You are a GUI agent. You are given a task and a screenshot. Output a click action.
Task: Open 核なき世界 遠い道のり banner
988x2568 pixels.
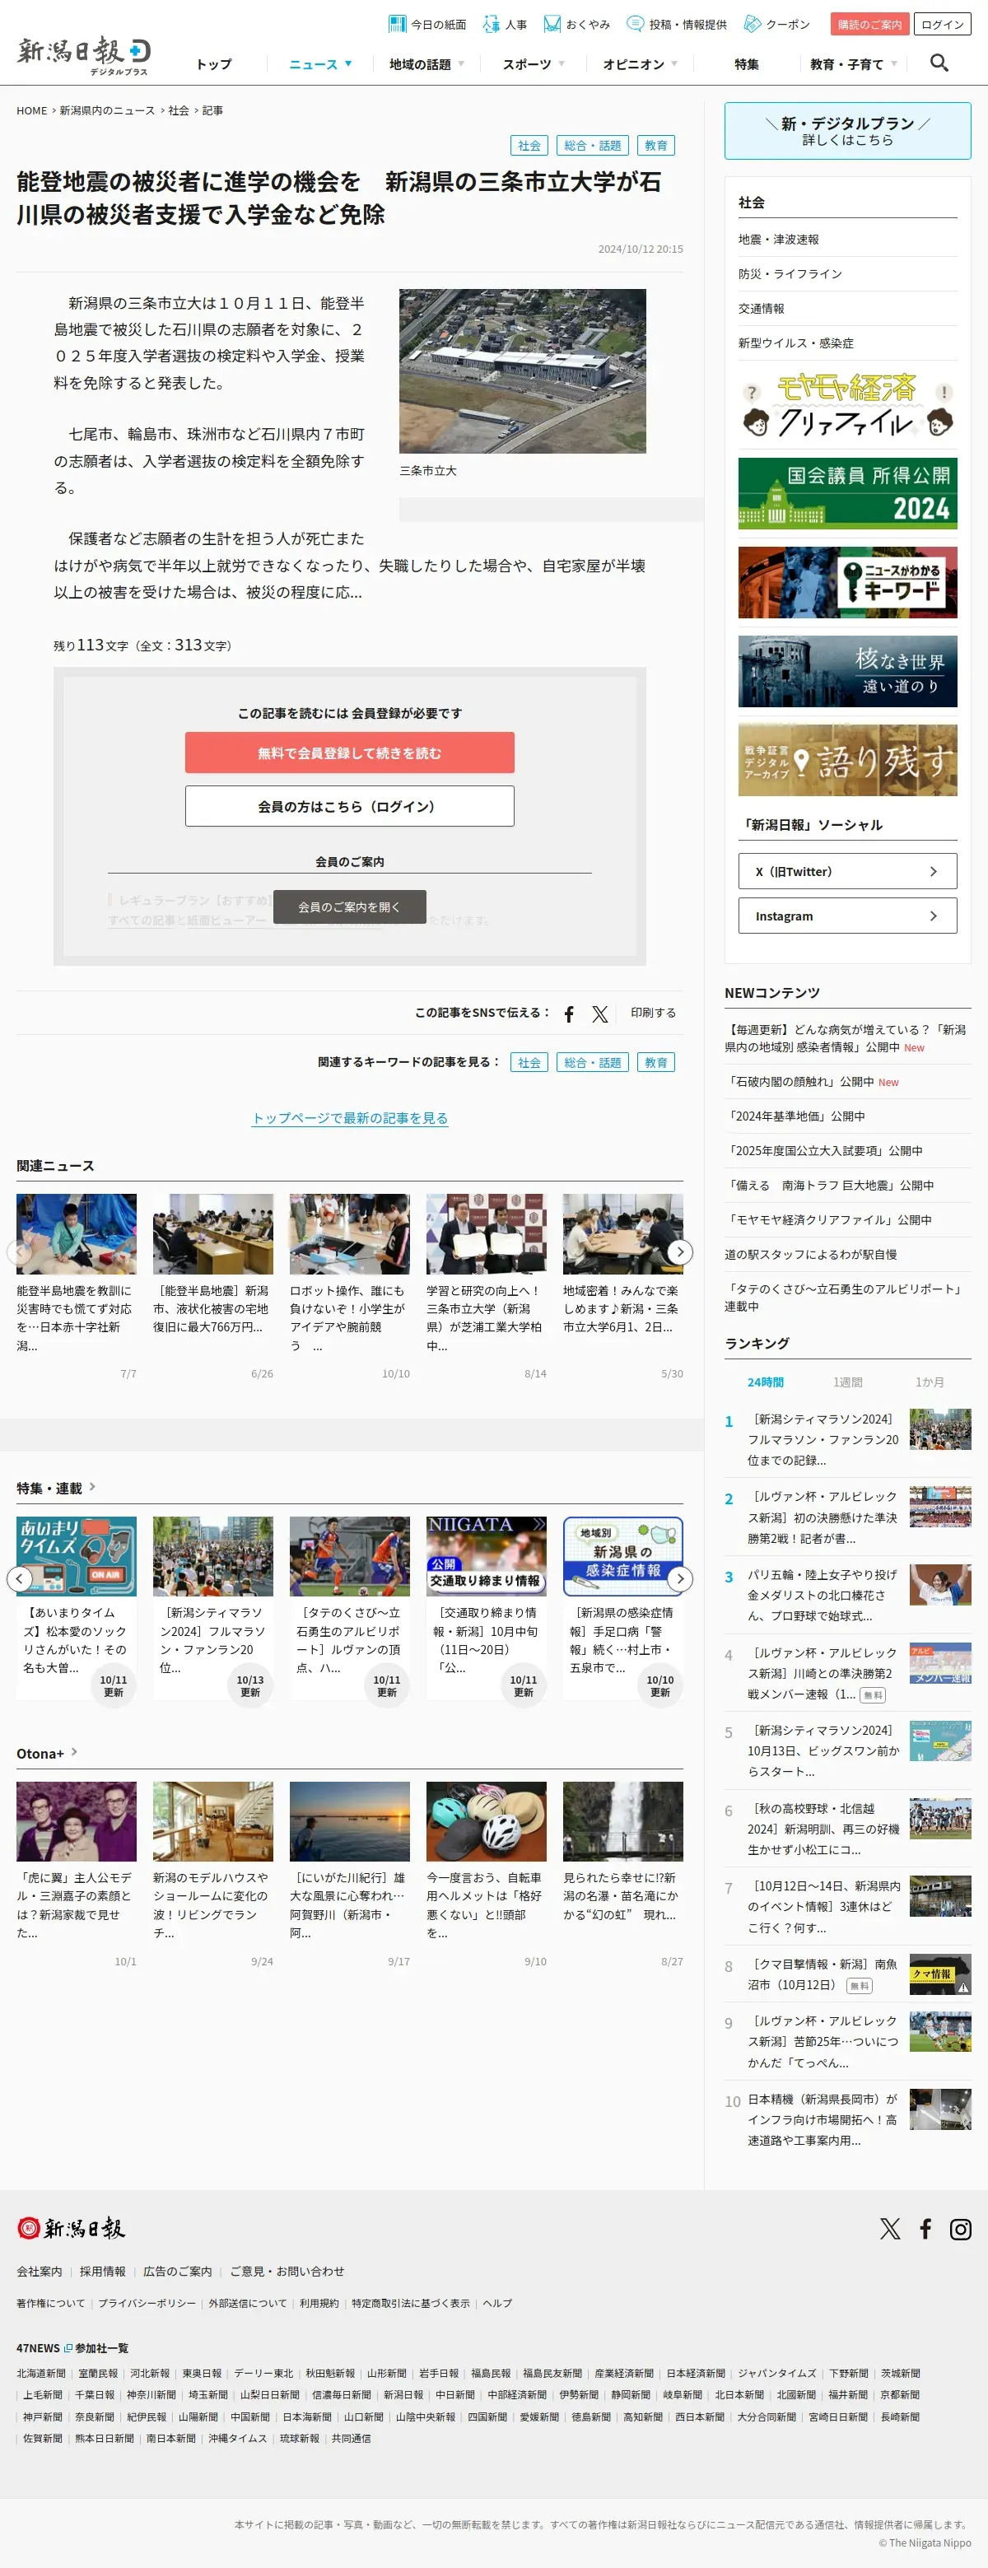pyautogui.click(x=847, y=672)
